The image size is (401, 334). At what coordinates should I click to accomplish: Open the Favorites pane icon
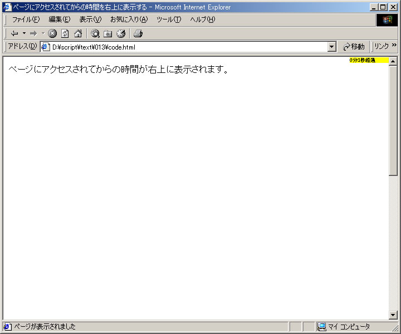point(108,33)
